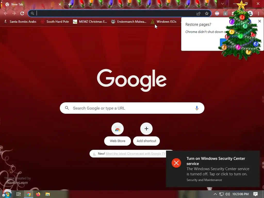Expand the tab search chevron
The image size is (264, 198).
(x=222, y=4)
